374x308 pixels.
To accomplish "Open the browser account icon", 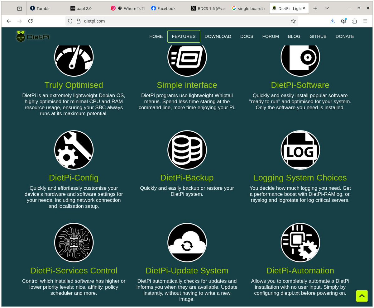I will pos(344,21).
